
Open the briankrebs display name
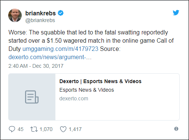pos(40,13)
